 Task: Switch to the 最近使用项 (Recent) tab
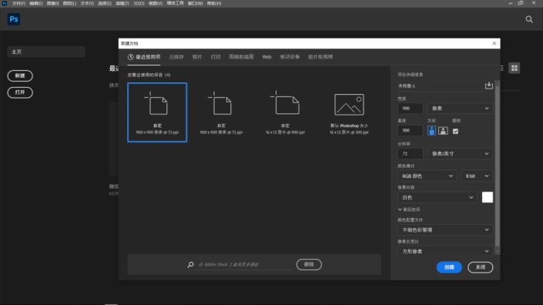pyautogui.click(x=144, y=57)
